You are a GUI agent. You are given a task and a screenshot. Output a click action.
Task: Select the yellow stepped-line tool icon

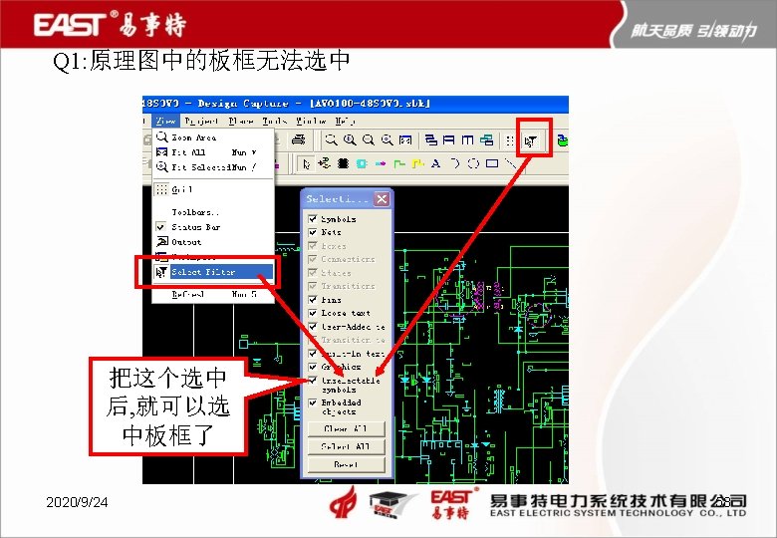(x=417, y=163)
